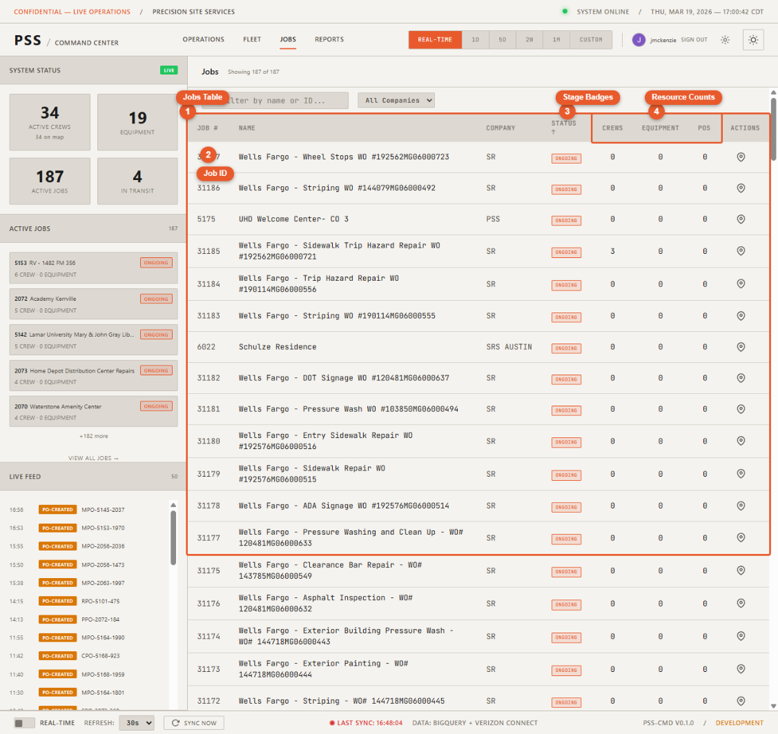Screen dimensions: 778x734
Task: Click the map pin for ADA Signage job 31178
Action: 741,507
